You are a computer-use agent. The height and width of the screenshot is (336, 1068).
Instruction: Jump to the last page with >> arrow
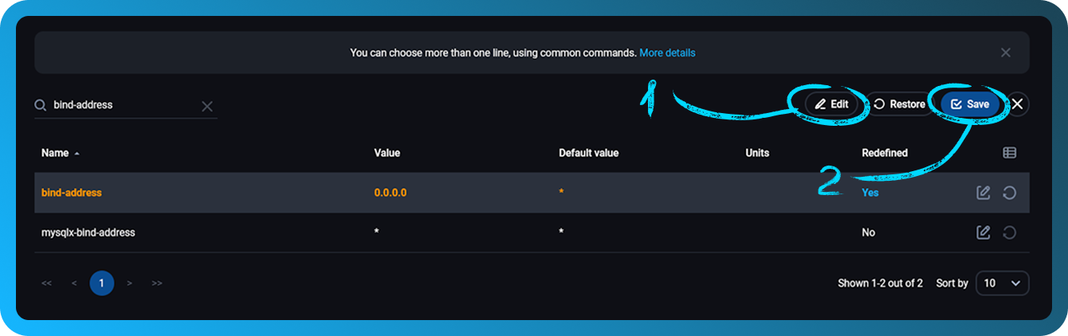point(157,283)
